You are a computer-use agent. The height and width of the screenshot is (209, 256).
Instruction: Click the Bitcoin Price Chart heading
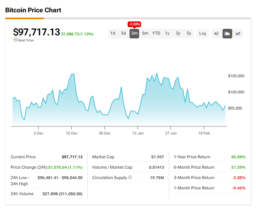pyautogui.click(x=33, y=10)
